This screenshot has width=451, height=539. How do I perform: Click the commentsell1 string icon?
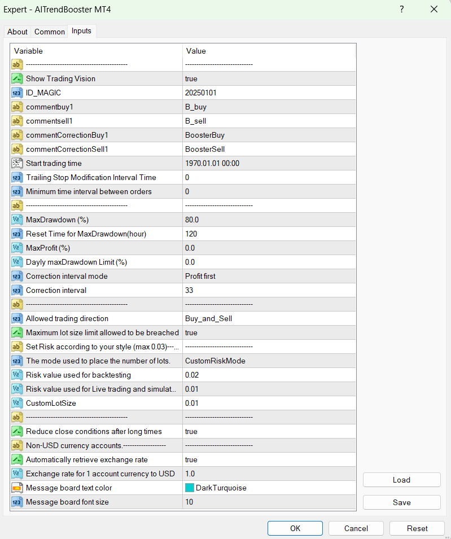(x=17, y=121)
